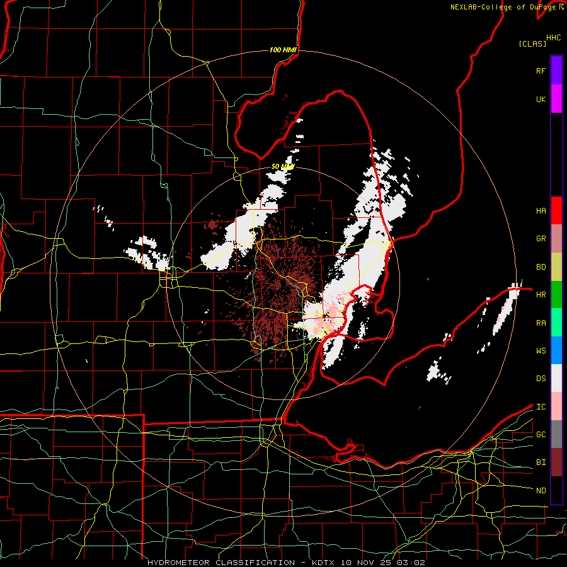Image resolution: width=567 pixels, height=567 pixels.
Task: Click the BD legend label
Action: click(541, 267)
